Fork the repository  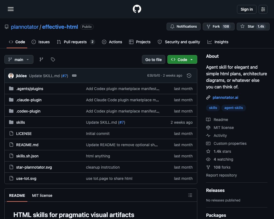[x=218, y=27]
